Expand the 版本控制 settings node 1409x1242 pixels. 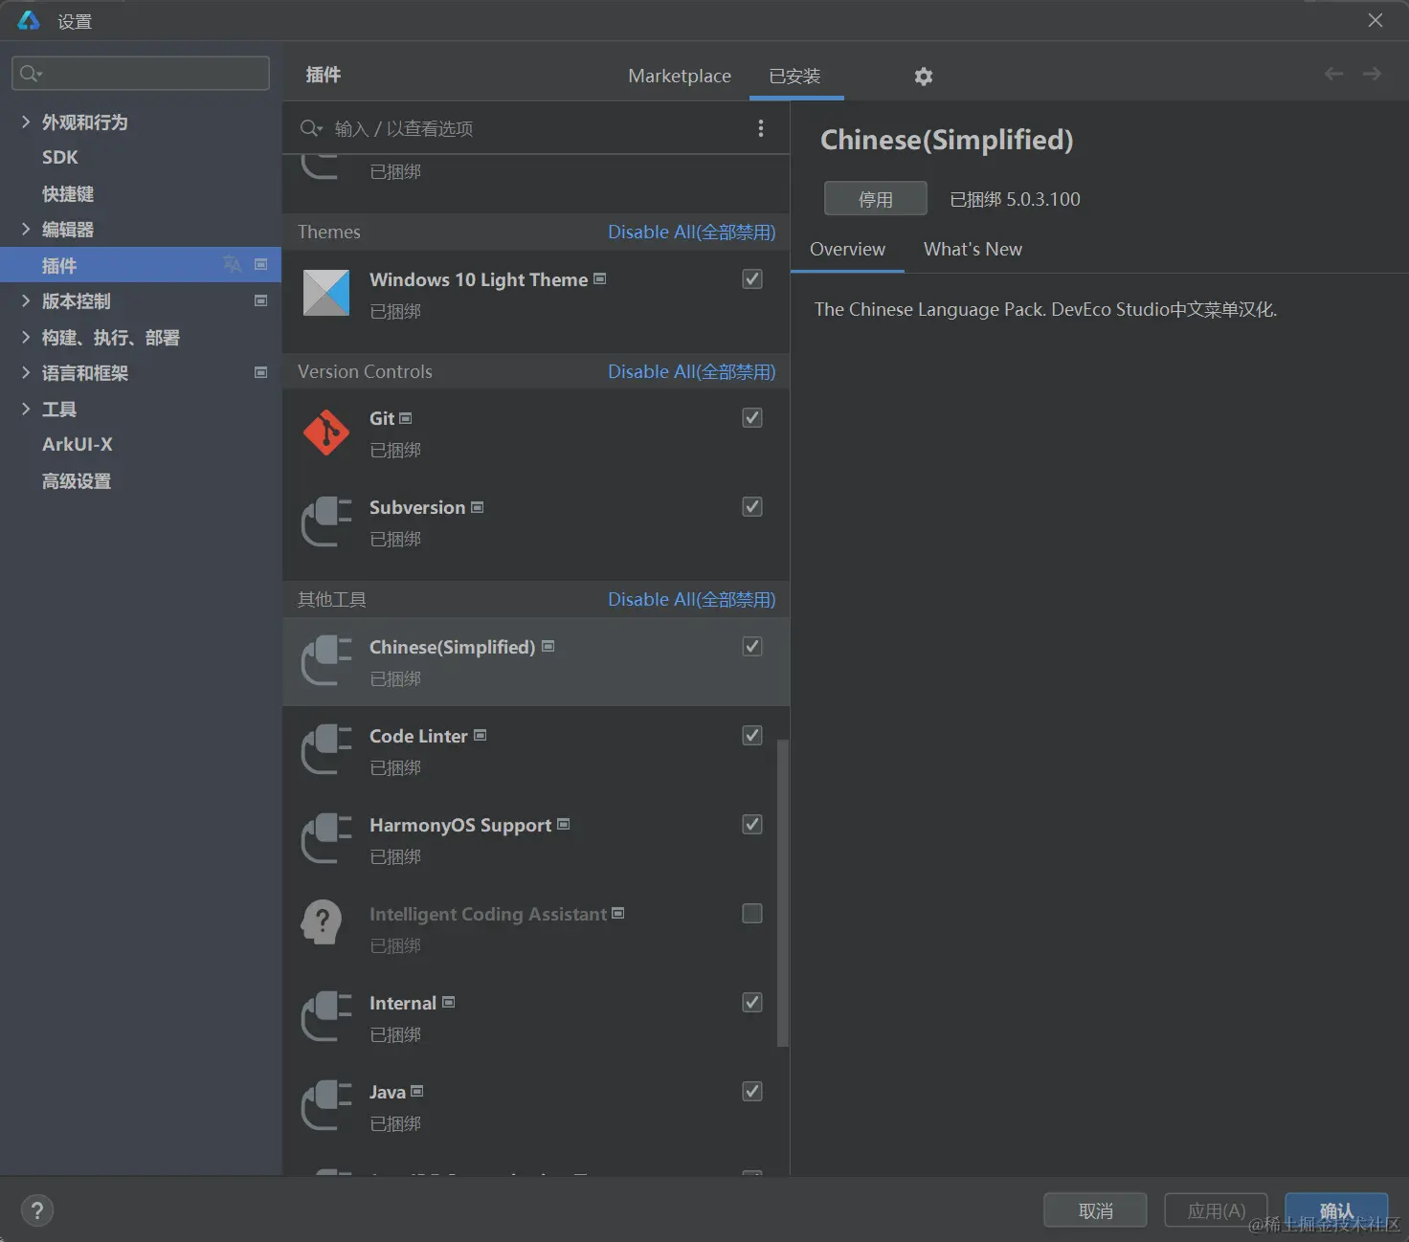(26, 300)
